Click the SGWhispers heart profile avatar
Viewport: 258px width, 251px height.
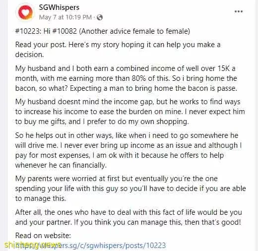click(x=25, y=12)
